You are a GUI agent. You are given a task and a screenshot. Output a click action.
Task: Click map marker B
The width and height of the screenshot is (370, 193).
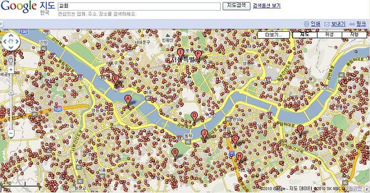click(175, 154)
